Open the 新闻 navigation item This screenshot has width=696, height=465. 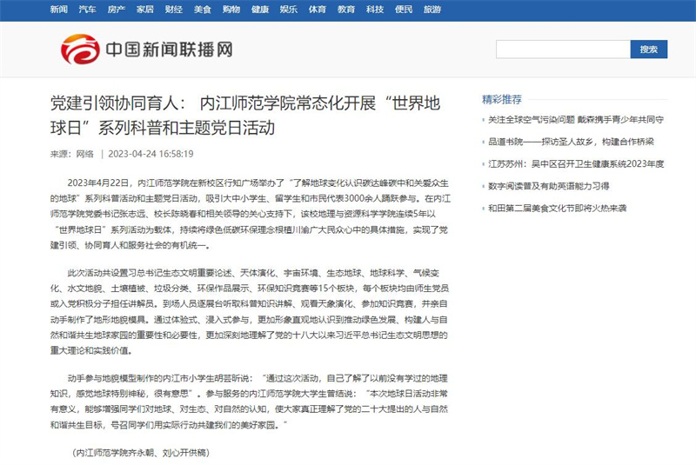pyautogui.click(x=59, y=10)
